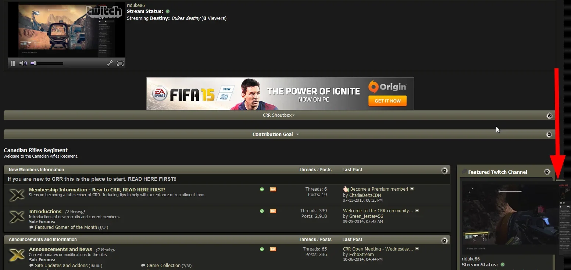Click Canadian Rifles Regiment heading
The width and height of the screenshot is (571, 270).
pos(36,150)
